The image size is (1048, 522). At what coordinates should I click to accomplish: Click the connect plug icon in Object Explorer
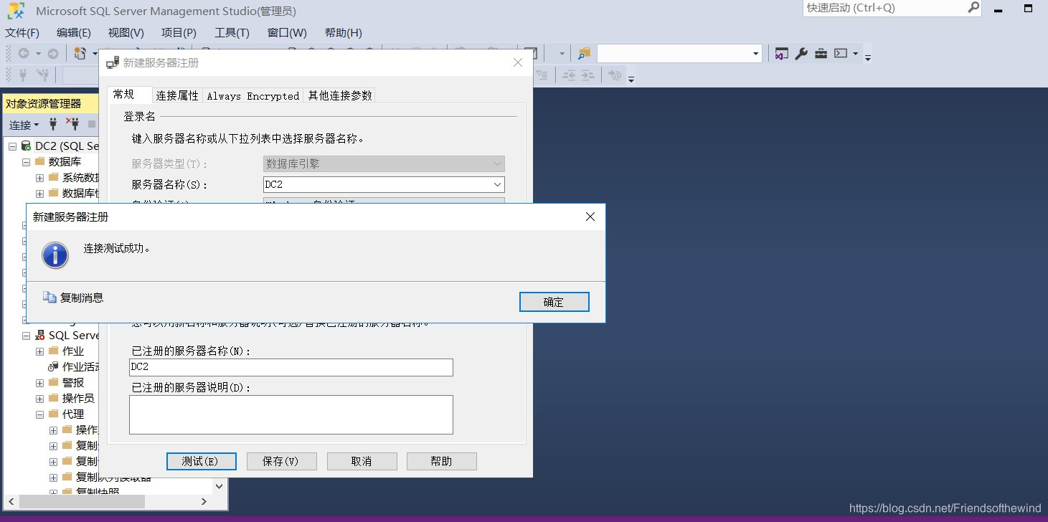coord(52,124)
